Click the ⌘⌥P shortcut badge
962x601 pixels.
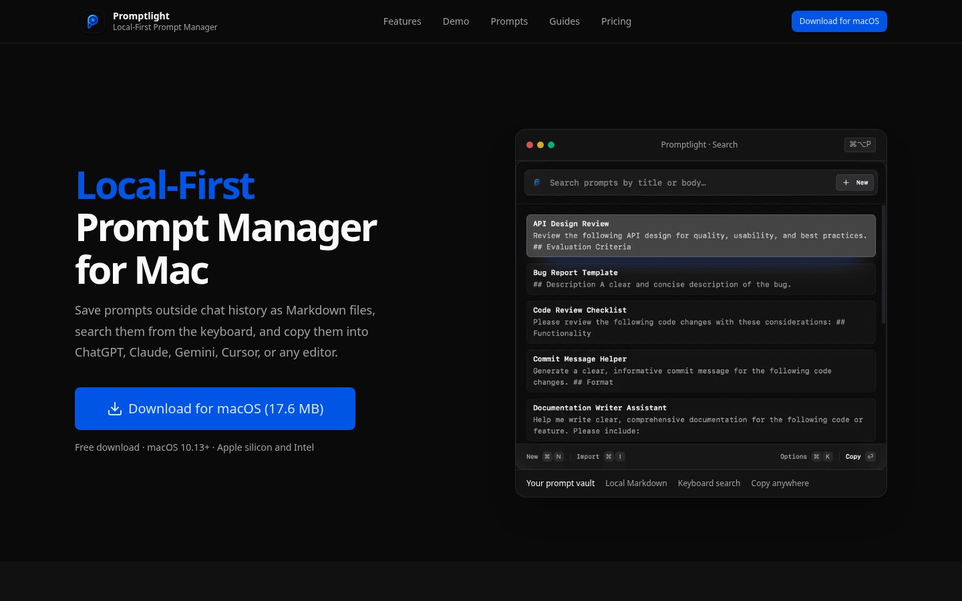point(860,144)
